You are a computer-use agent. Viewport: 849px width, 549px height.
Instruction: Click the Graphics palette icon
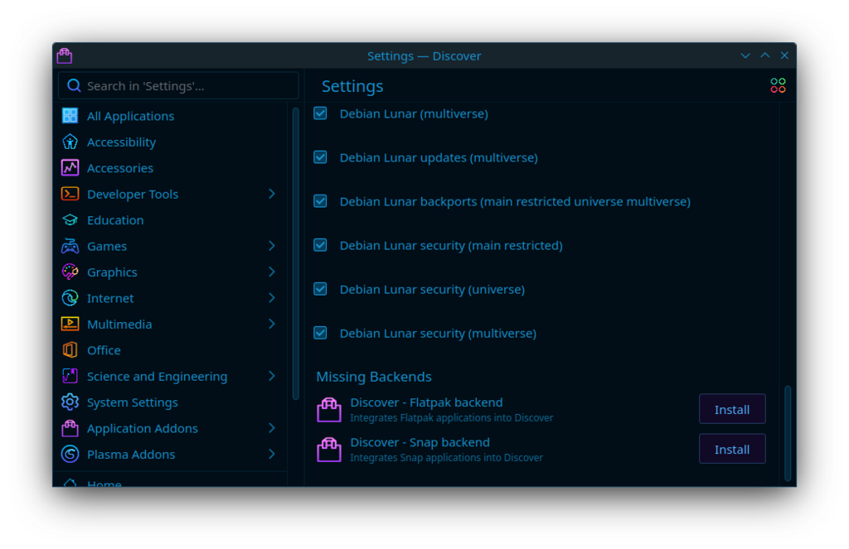[70, 272]
